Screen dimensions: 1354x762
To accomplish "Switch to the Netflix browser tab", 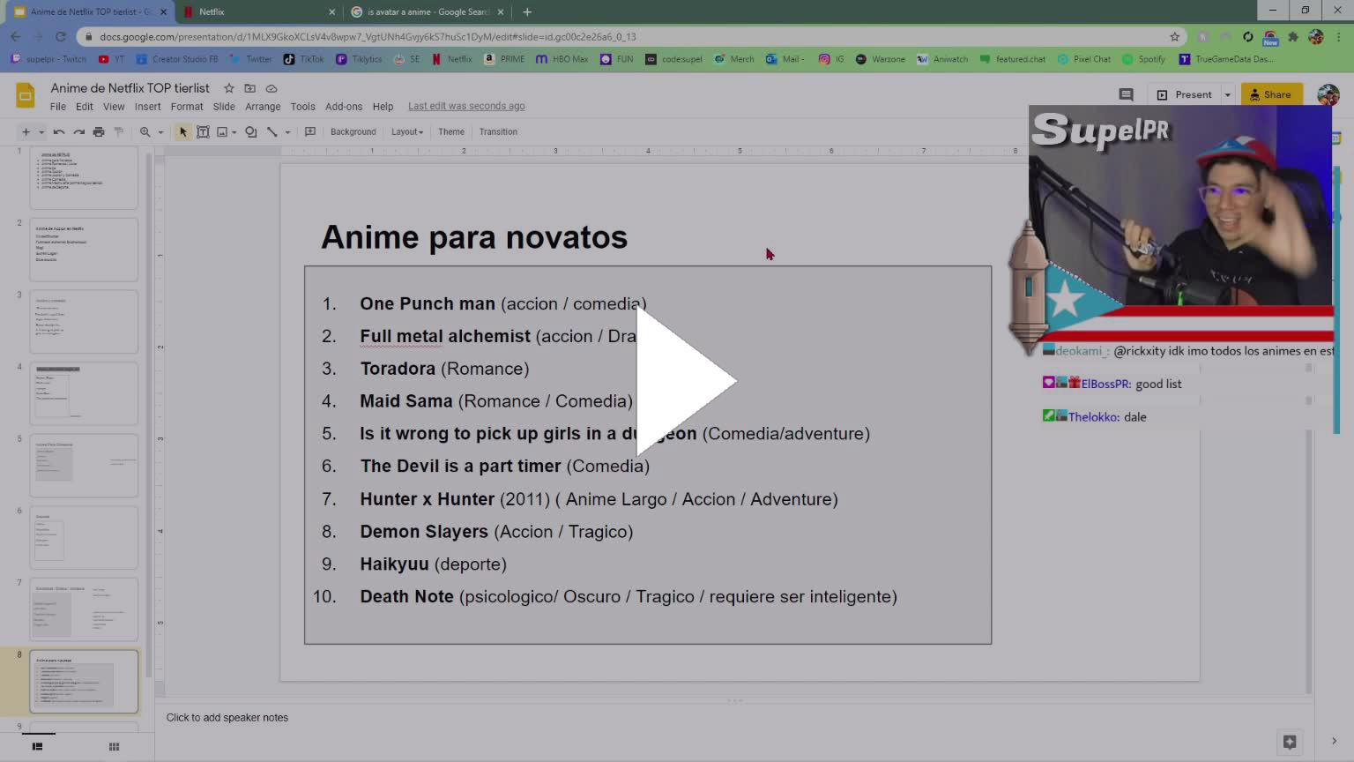I will [x=256, y=11].
